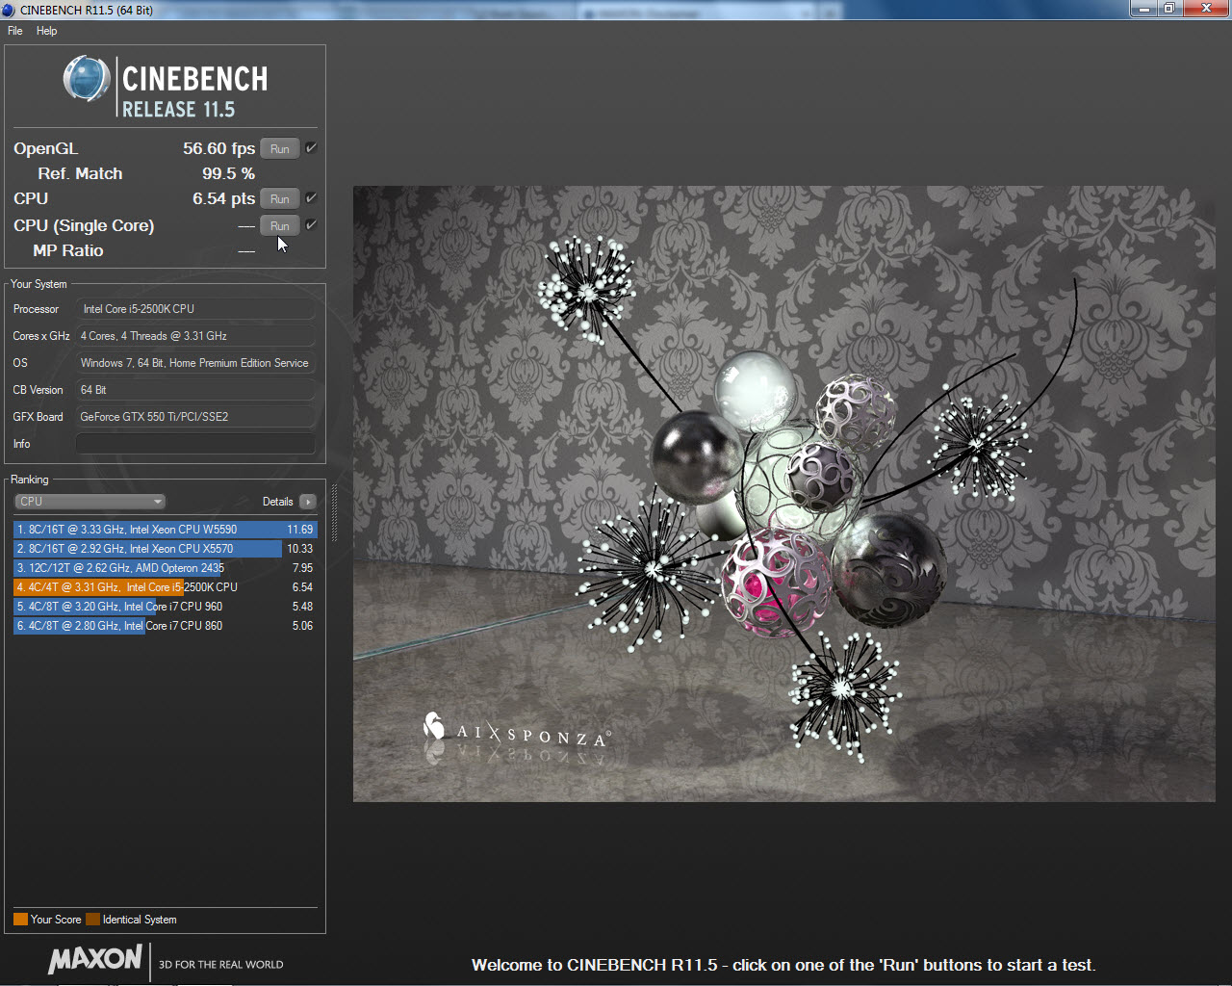Image resolution: width=1232 pixels, height=986 pixels.
Task: Select ranking entry Intel Xeon CPU X5570
Action: tap(165, 549)
